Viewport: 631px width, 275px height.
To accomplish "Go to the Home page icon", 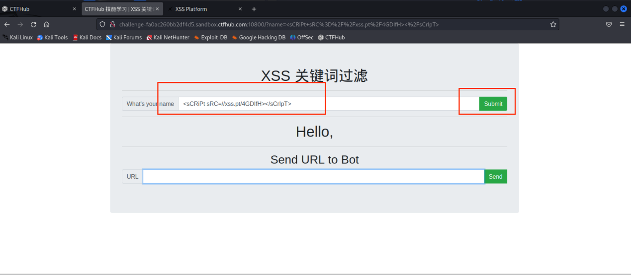I will coord(46,24).
